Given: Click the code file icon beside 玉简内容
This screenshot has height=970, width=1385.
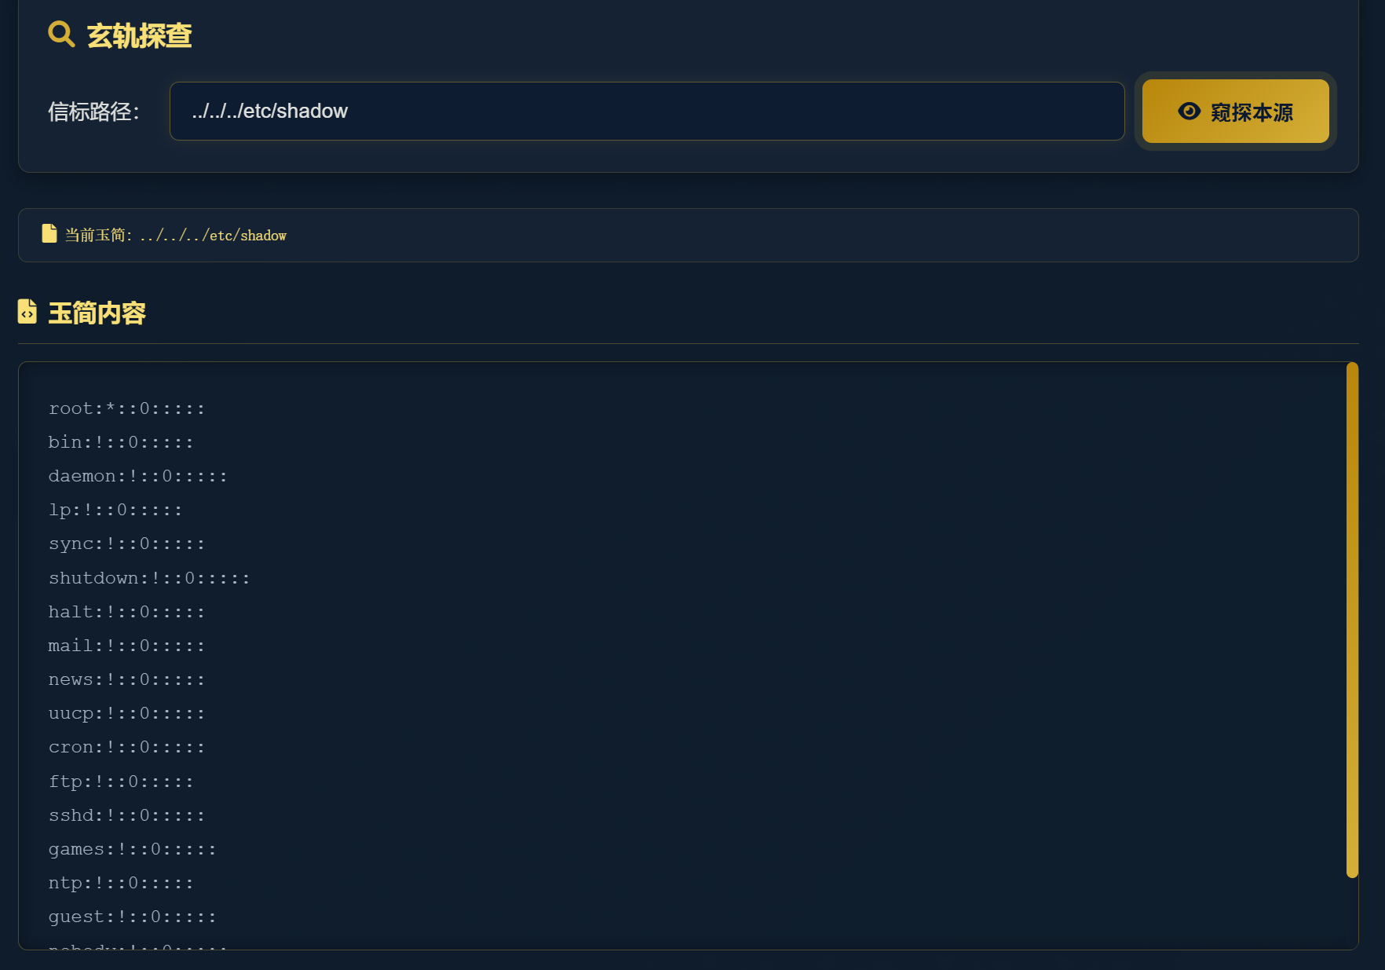Looking at the screenshot, I should pos(27,312).
